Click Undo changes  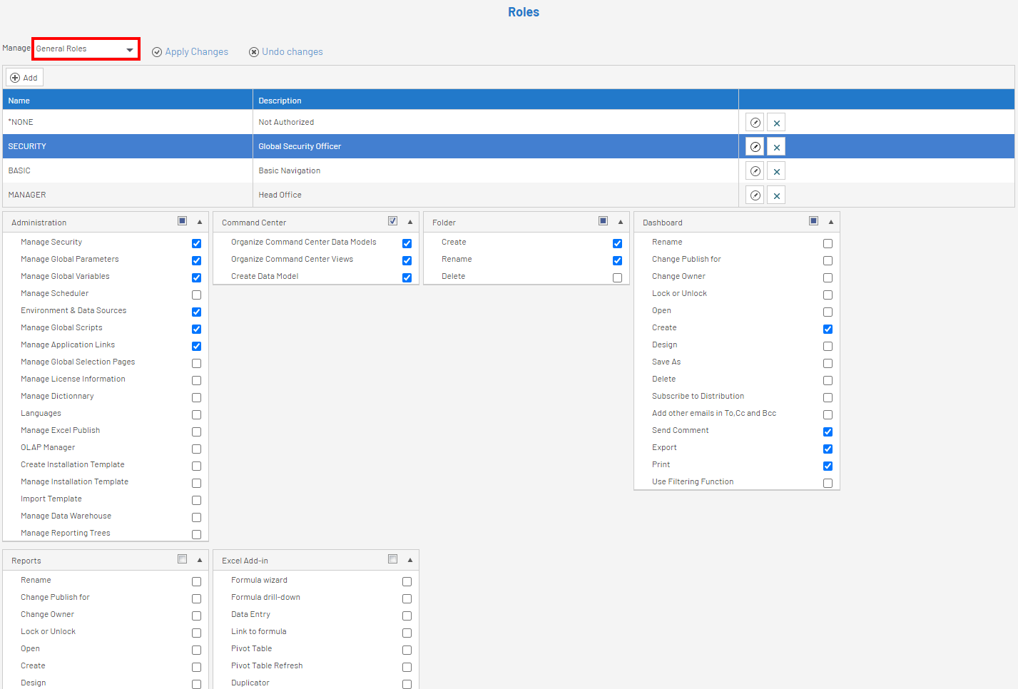pyautogui.click(x=285, y=52)
